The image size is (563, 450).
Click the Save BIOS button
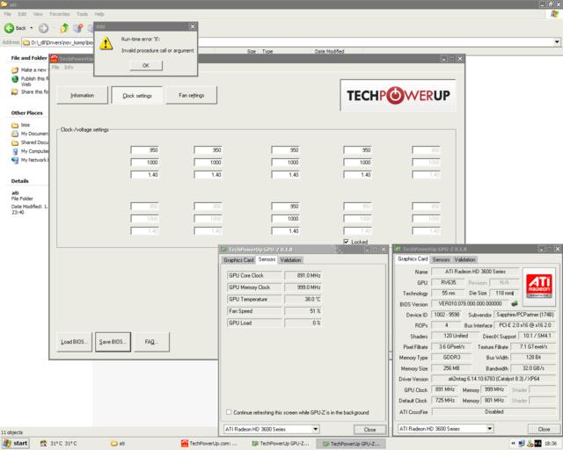coord(113,342)
